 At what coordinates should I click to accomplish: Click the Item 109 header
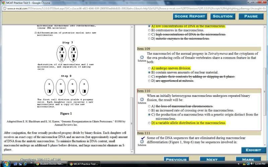click(x=199, y=49)
